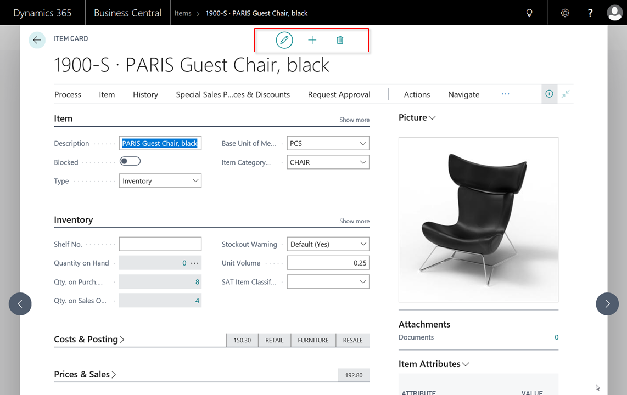Image resolution: width=627 pixels, height=395 pixels.
Task: Create a new item via the plus icon
Action: (x=312, y=39)
